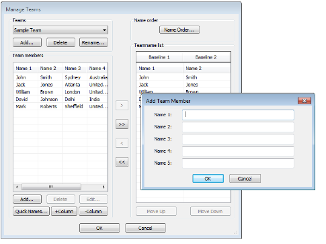Open the Sample Team dropdown
Screen dimensions: 326x244
point(60,30)
